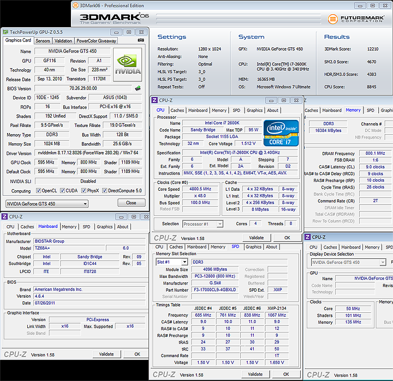The width and height of the screenshot is (393, 381).
Task: Click OK in CPU-Z SPD window
Action: click(286, 374)
